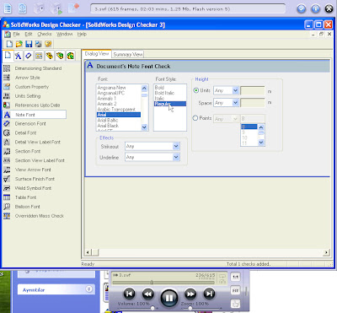Viewport: 337px width, 313px height.
Task: Add the Weld Symbol Font check
Action: tap(33, 188)
